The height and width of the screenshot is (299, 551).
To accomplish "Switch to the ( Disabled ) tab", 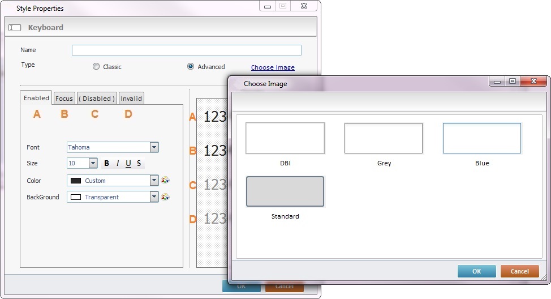I will [x=97, y=99].
